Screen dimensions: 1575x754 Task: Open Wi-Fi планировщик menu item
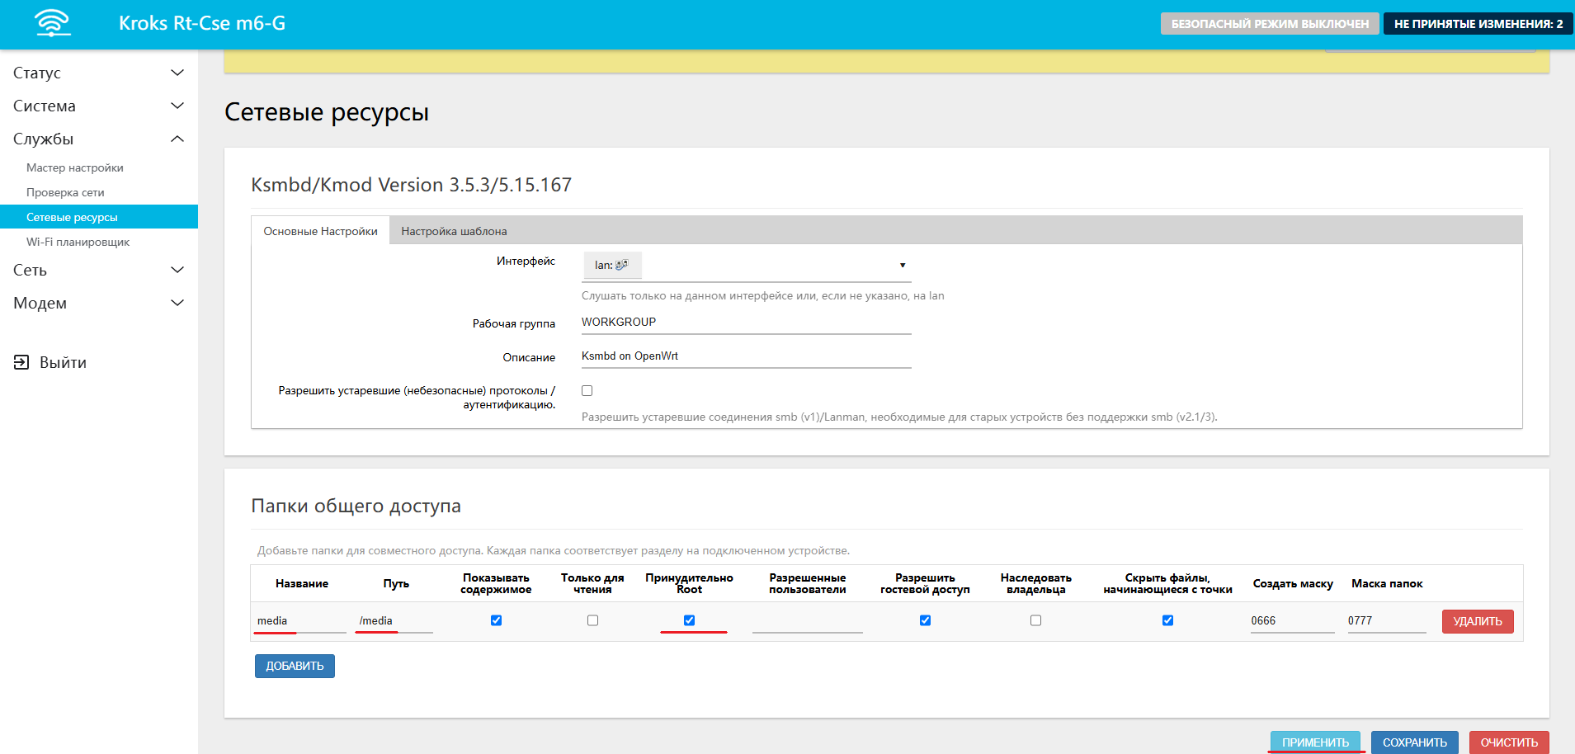78,242
